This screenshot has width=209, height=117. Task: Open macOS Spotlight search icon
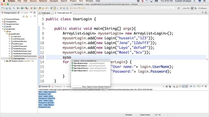point(195,1)
